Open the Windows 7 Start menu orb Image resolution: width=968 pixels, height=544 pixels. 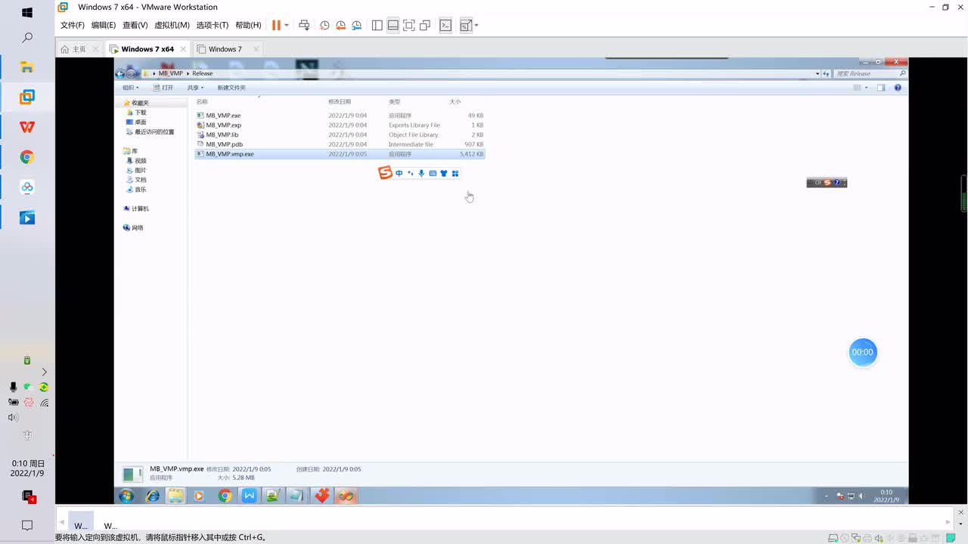point(126,496)
